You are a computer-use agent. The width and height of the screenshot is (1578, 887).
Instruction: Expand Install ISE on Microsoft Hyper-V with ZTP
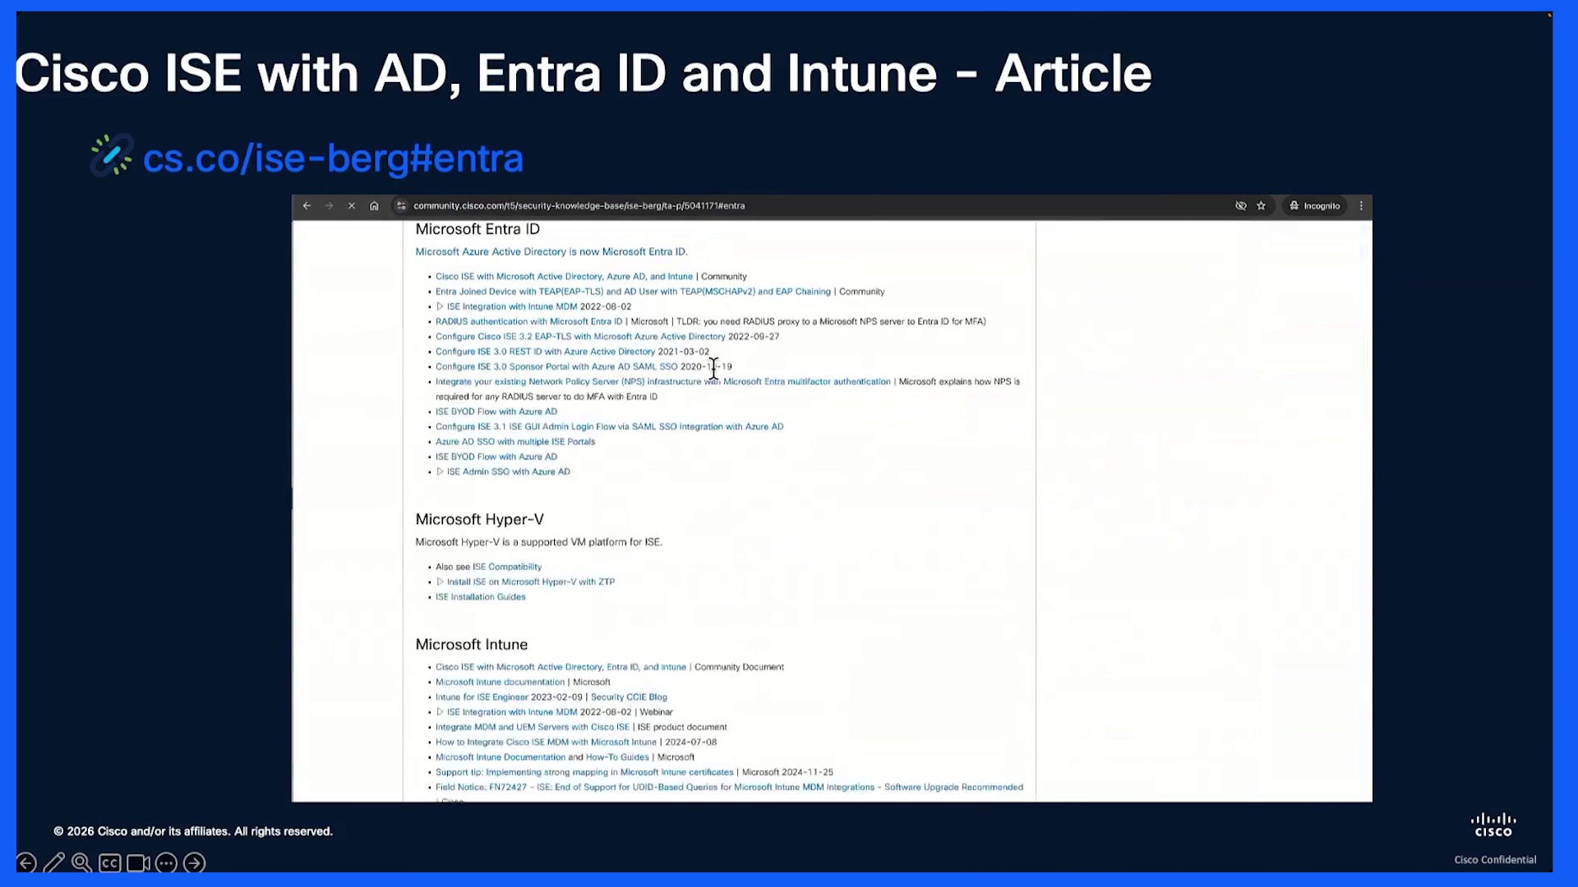pos(440,581)
